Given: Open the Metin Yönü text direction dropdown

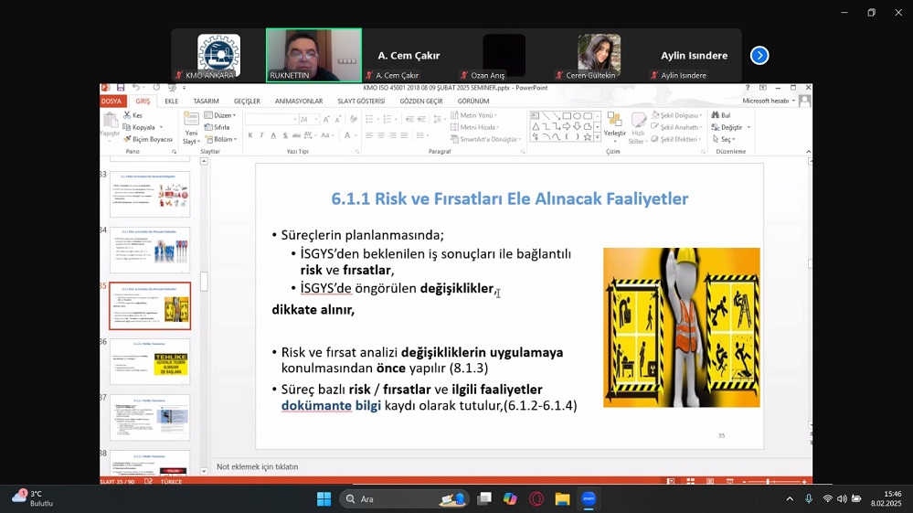Looking at the screenshot, I should click(474, 115).
